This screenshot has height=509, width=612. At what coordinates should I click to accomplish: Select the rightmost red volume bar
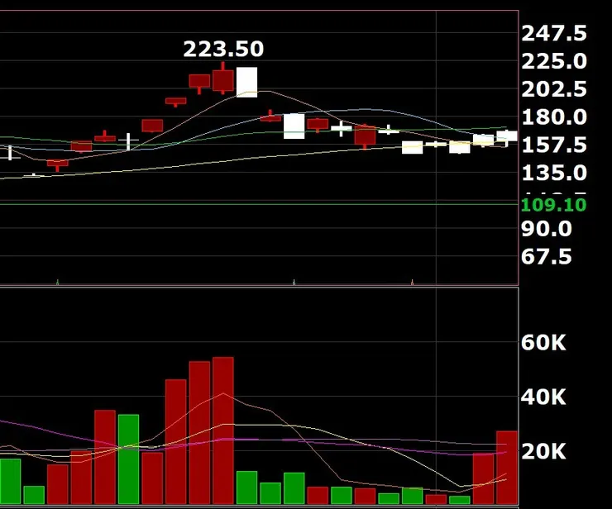click(507, 468)
